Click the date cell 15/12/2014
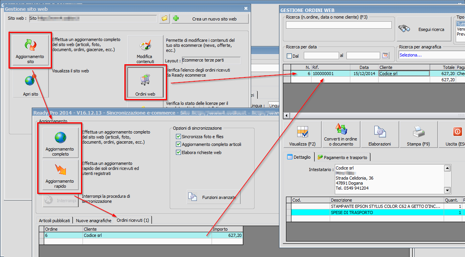Screen dimensions: 465x257 (x=365, y=74)
